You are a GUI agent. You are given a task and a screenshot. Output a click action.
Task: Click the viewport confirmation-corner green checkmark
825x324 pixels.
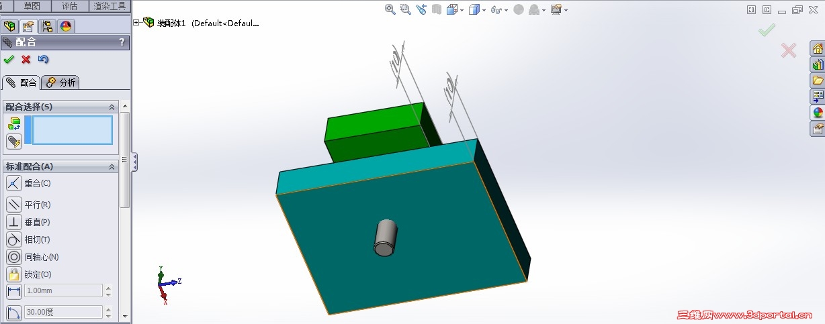[x=767, y=30]
